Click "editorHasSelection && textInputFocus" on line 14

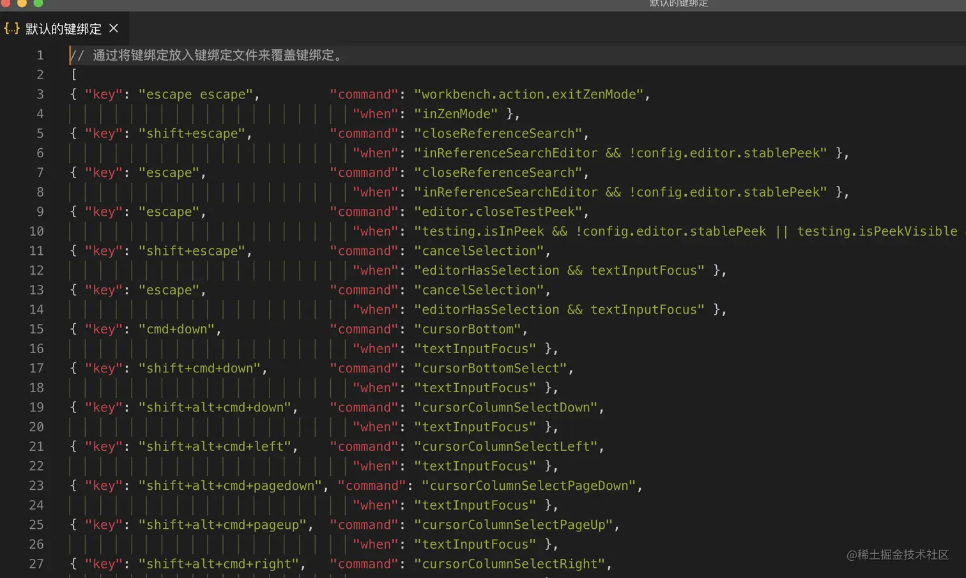tap(559, 310)
